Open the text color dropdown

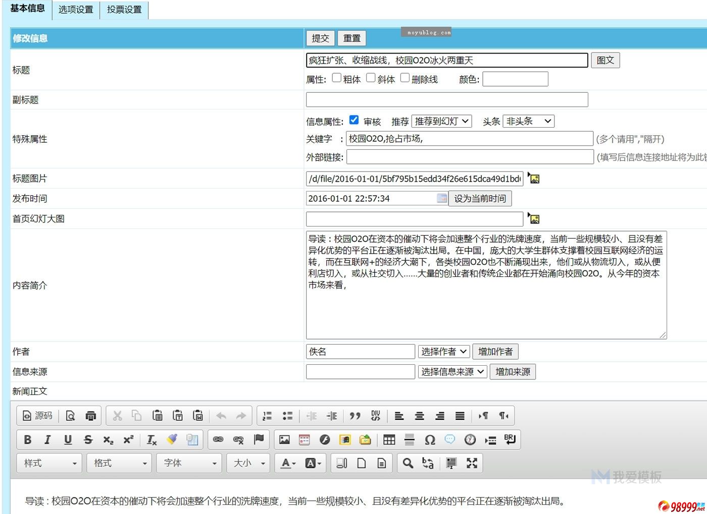(288, 463)
